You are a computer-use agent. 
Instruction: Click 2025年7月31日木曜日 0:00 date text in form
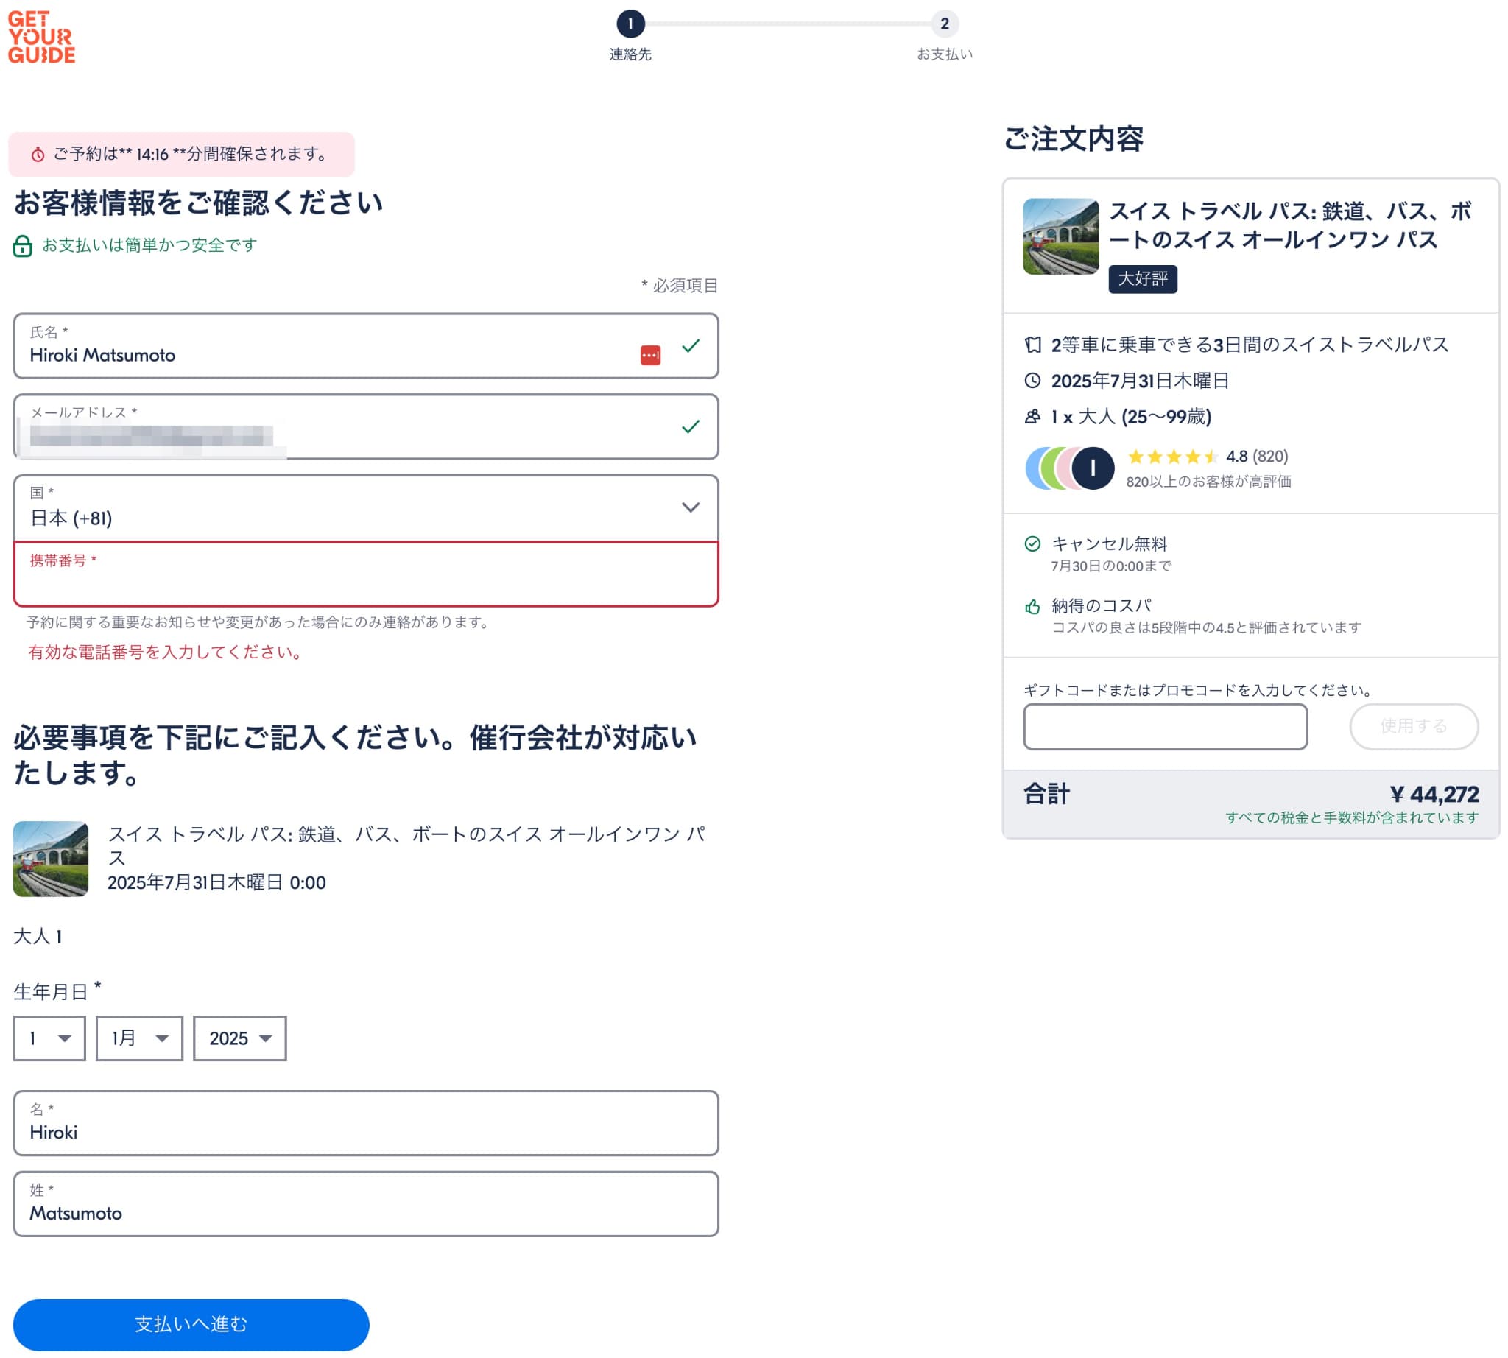point(216,883)
